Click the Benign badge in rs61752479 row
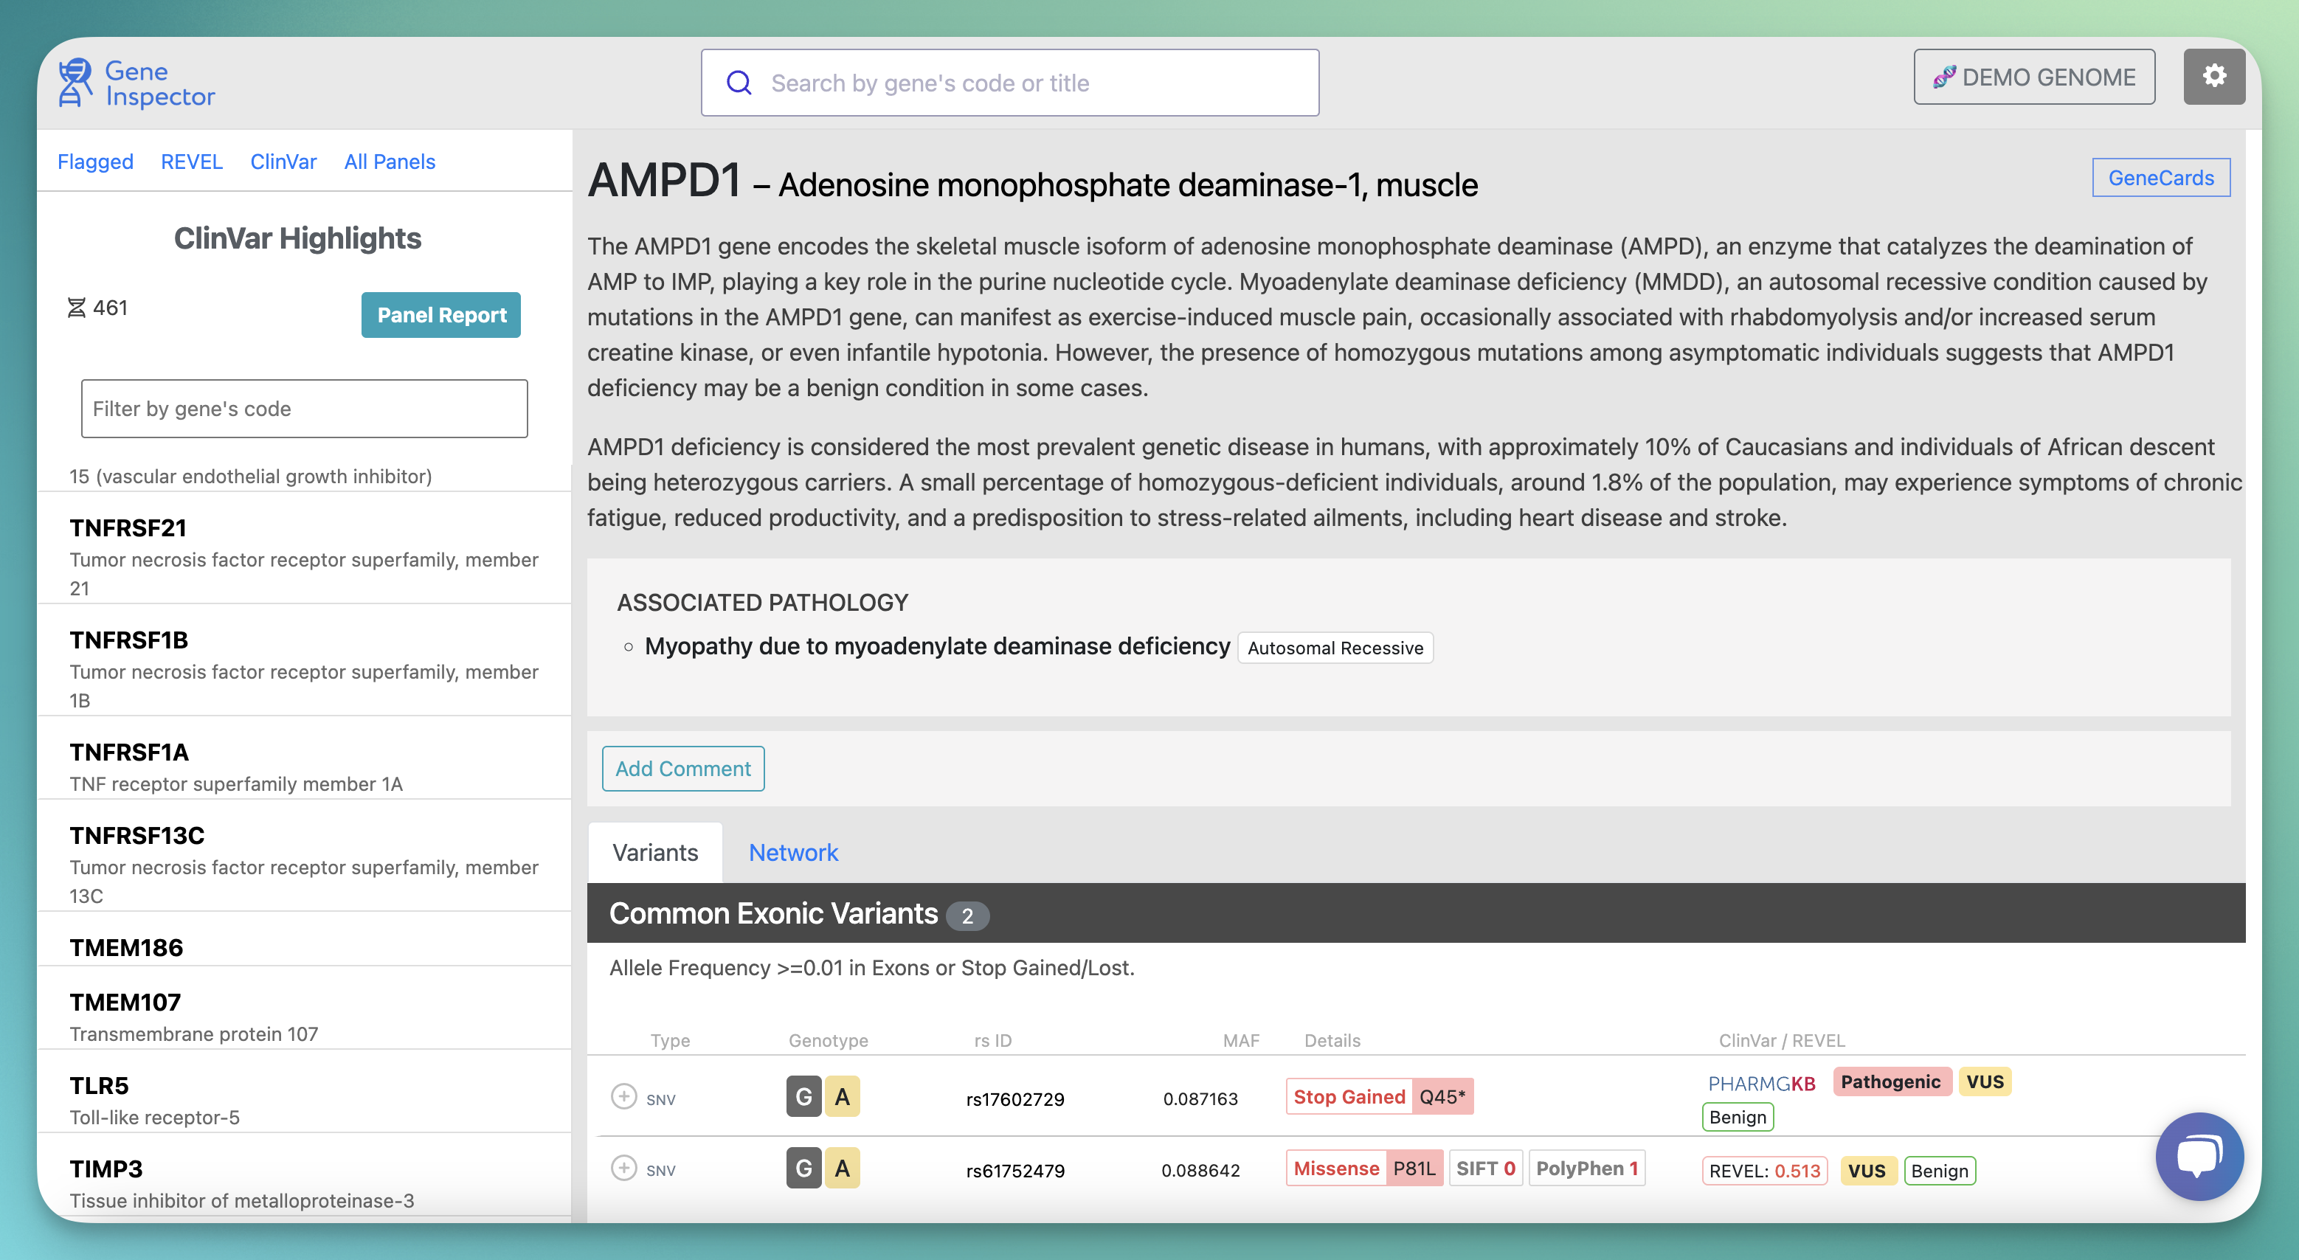Image resolution: width=2299 pixels, height=1260 pixels. point(1940,1171)
